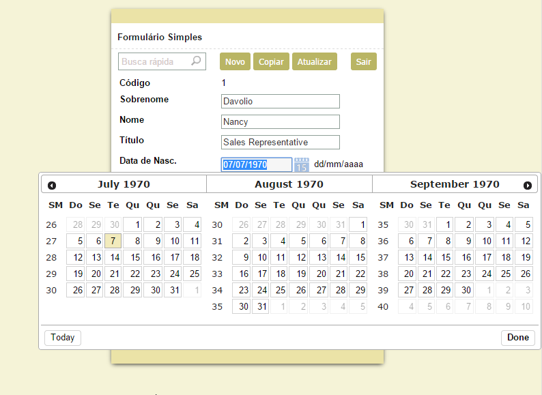
Task: Click the Título field with Sales Representative
Action: click(281, 143)
